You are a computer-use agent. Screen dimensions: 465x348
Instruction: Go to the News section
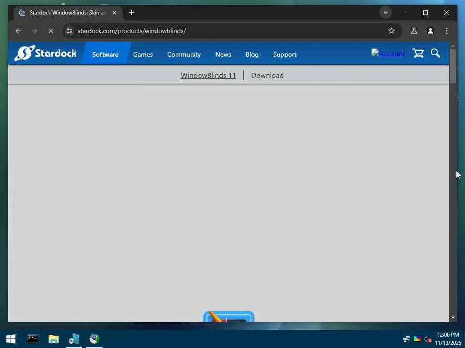(x=223, y=54)
